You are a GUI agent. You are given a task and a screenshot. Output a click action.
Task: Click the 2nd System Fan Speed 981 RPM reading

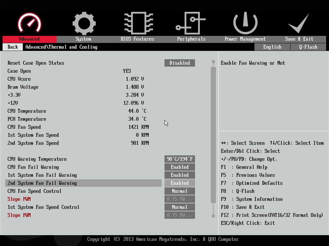140,143
